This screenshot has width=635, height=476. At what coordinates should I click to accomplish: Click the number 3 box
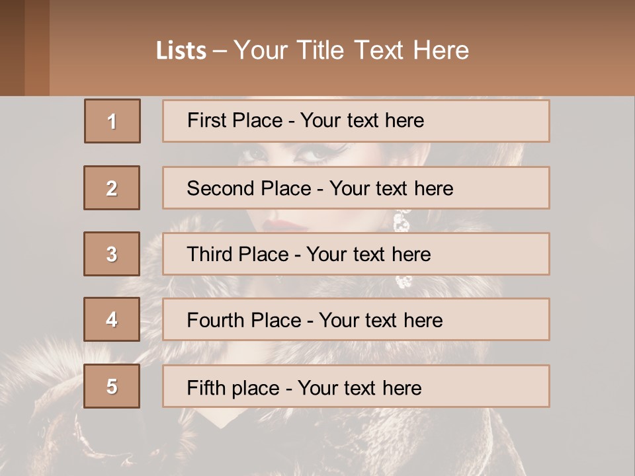[112, 254]
